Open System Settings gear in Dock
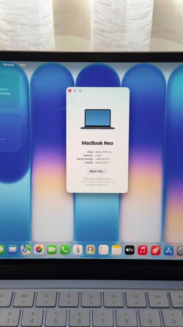 180,251
